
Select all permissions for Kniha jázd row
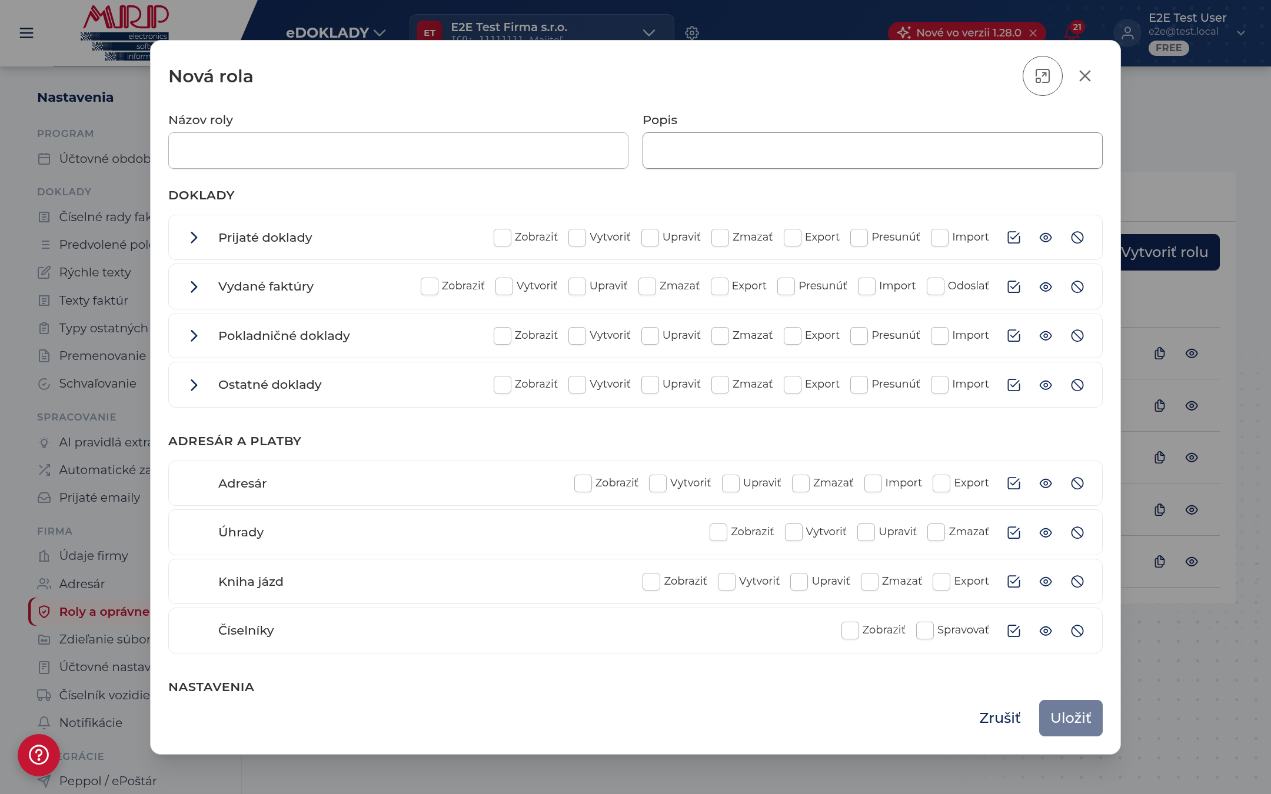point(1013,582)
